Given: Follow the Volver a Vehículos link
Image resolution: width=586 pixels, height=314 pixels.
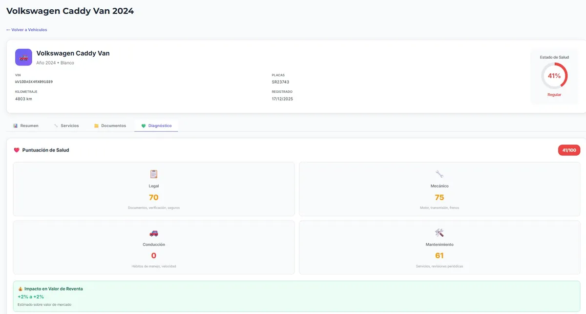Looking at the screenshot, I should (26, 30).
